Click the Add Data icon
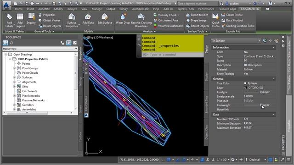The width and height of the screenshot is (294, 165). click(x=88, y=19)
